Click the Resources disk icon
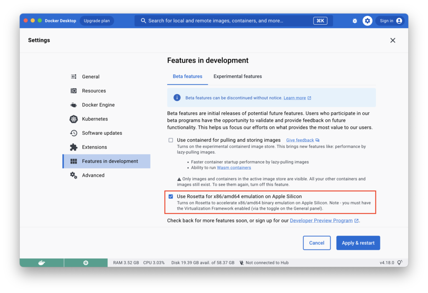The width and height of the screenshot is (428, 293). tap(74, 91)
